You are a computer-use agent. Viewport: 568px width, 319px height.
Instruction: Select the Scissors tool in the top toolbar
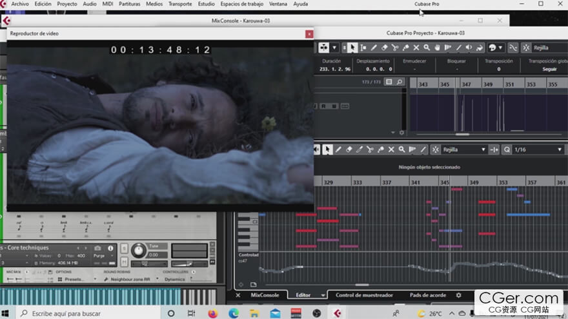click(395, 48)
